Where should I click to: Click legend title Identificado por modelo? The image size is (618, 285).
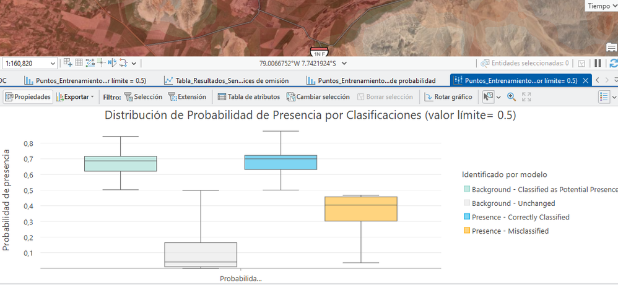(505, 174)
